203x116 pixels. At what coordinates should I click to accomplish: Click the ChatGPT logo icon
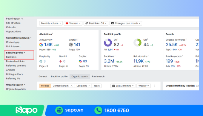pyautogui.click(x=71, y=45)
